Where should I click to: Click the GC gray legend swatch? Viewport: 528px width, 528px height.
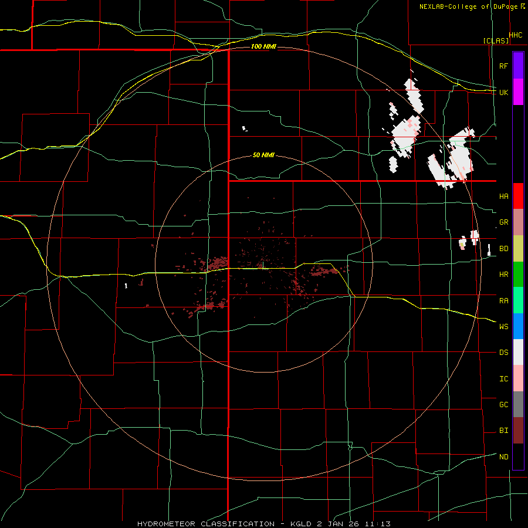(518, 404)
